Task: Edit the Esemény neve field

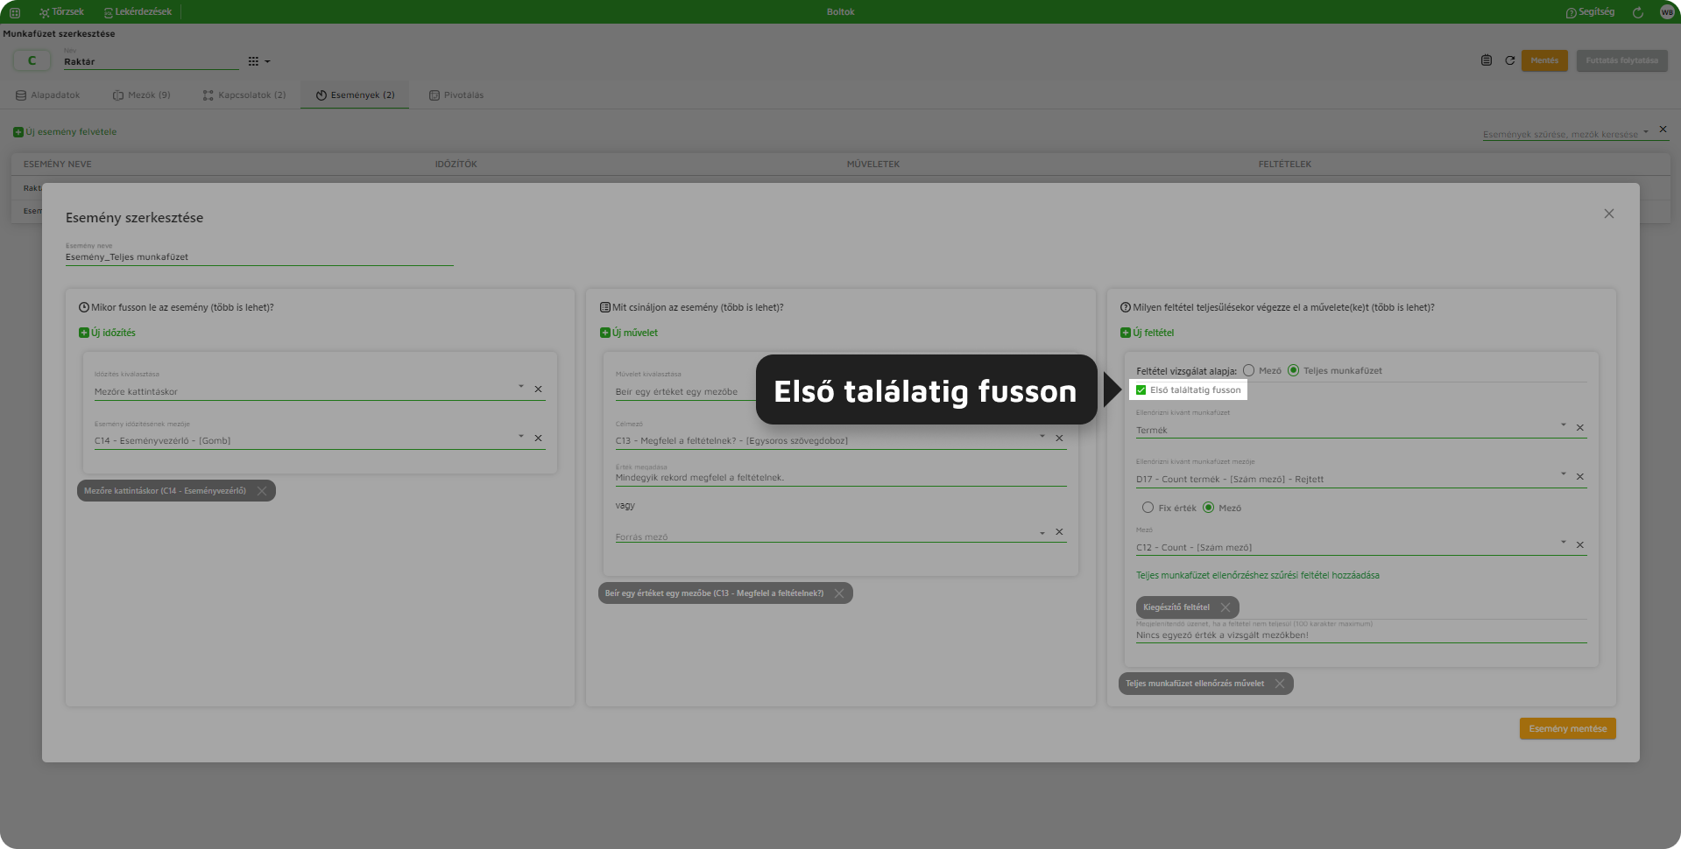Action: pos(259,256)
